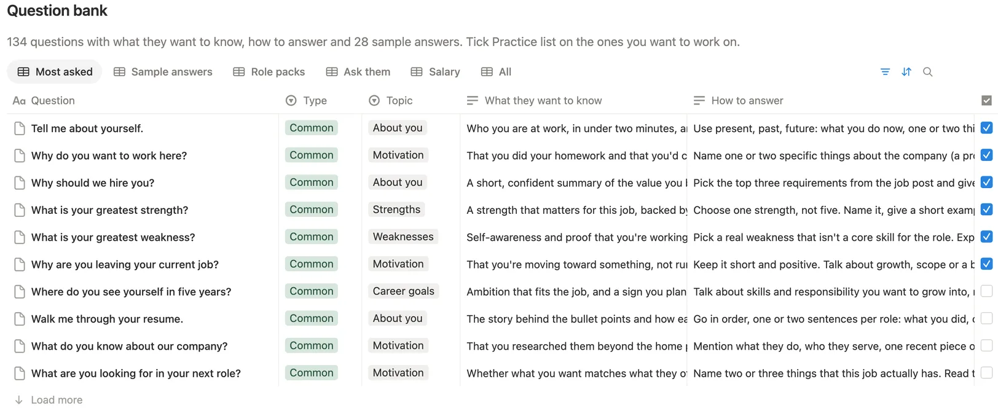Click cell 'Use present, past, future: what you do now'
Viewport: 998px width, 408px height.
click(x=831, y=128)
